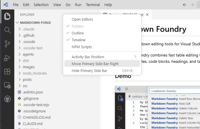This screenshot has width=200, height=129.
Task: Toggle Outline view in context menu
Action: [x=102, y=33]
